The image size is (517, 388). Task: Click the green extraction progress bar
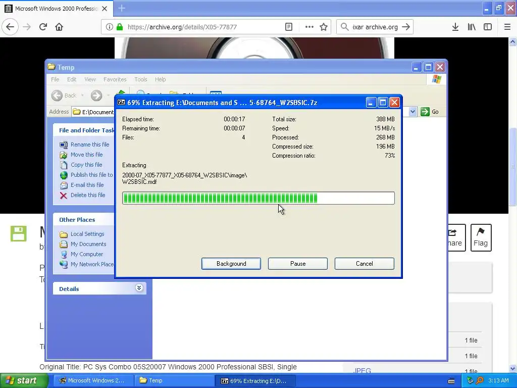point(258,198)
